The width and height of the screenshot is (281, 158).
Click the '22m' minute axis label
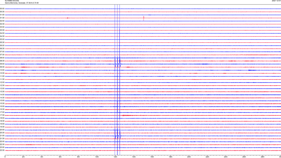pyautogui.click(x=207, y=157)
